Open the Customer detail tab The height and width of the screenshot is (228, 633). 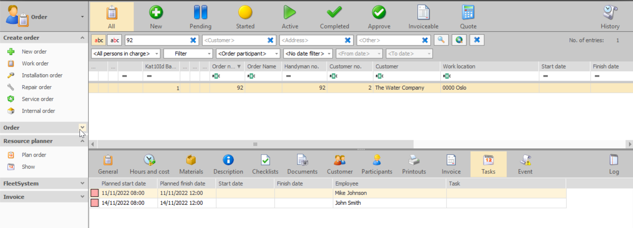[340, 164]
